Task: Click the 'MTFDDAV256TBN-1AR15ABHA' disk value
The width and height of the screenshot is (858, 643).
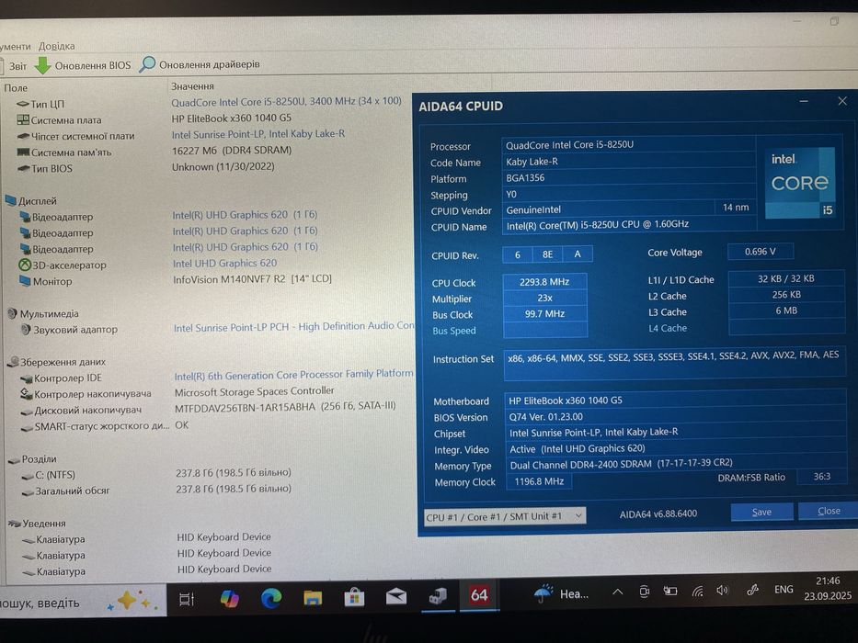Action: (285, 407)
